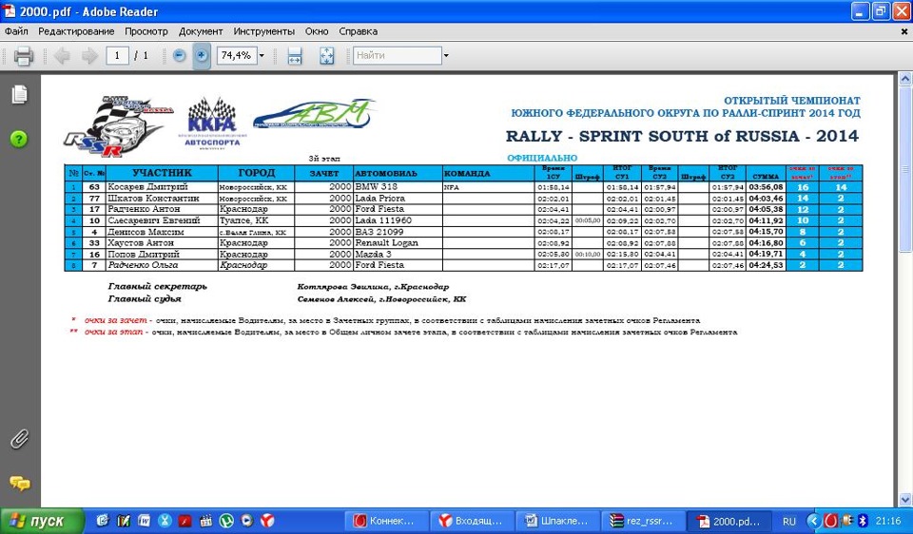Click the name Косарев Дмитрий
913x534 pixels.
pos(148,187)
